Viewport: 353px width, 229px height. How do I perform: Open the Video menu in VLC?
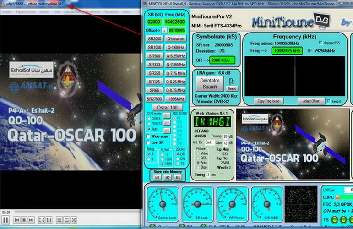point(57,12)
